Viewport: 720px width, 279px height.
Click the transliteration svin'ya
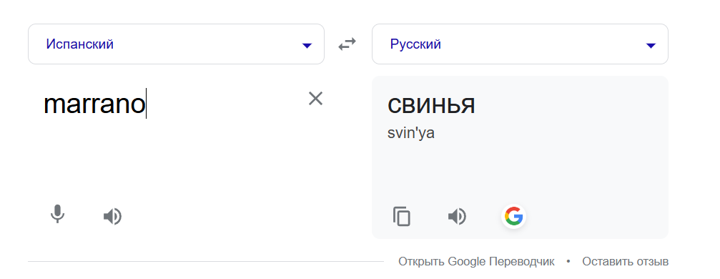[411, 133]
